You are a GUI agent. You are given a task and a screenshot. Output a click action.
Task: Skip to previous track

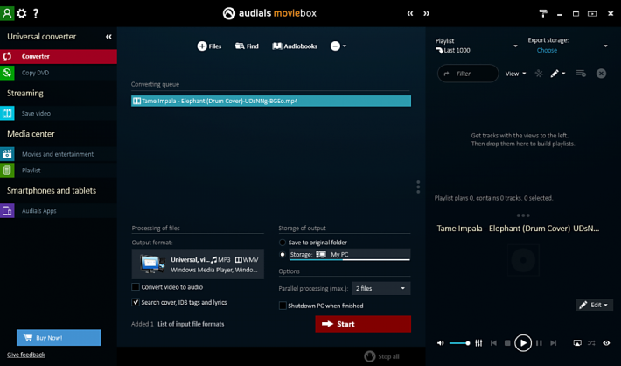pos(493,343)
